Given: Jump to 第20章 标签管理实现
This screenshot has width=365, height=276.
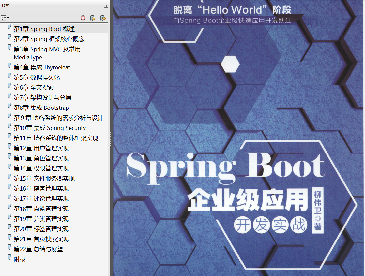Looking at the screenshot, I should 41,229.
